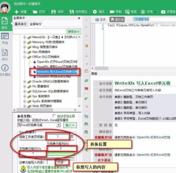The height and width of the screenshot is (173, 176).
Task: Click the paste clipboard icon in vertical toolbar
Action: point(86,71)
